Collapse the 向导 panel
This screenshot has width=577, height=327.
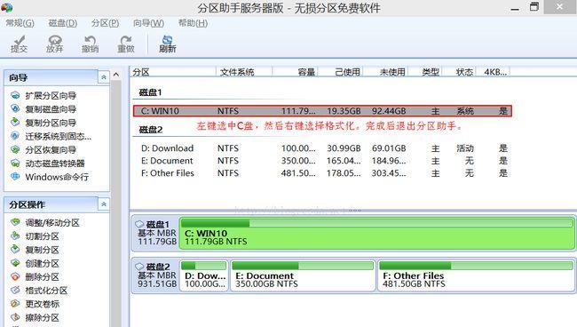tap(104, 77)
